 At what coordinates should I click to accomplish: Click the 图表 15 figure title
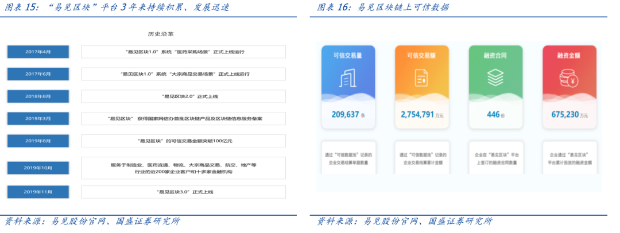coord(116,7)
